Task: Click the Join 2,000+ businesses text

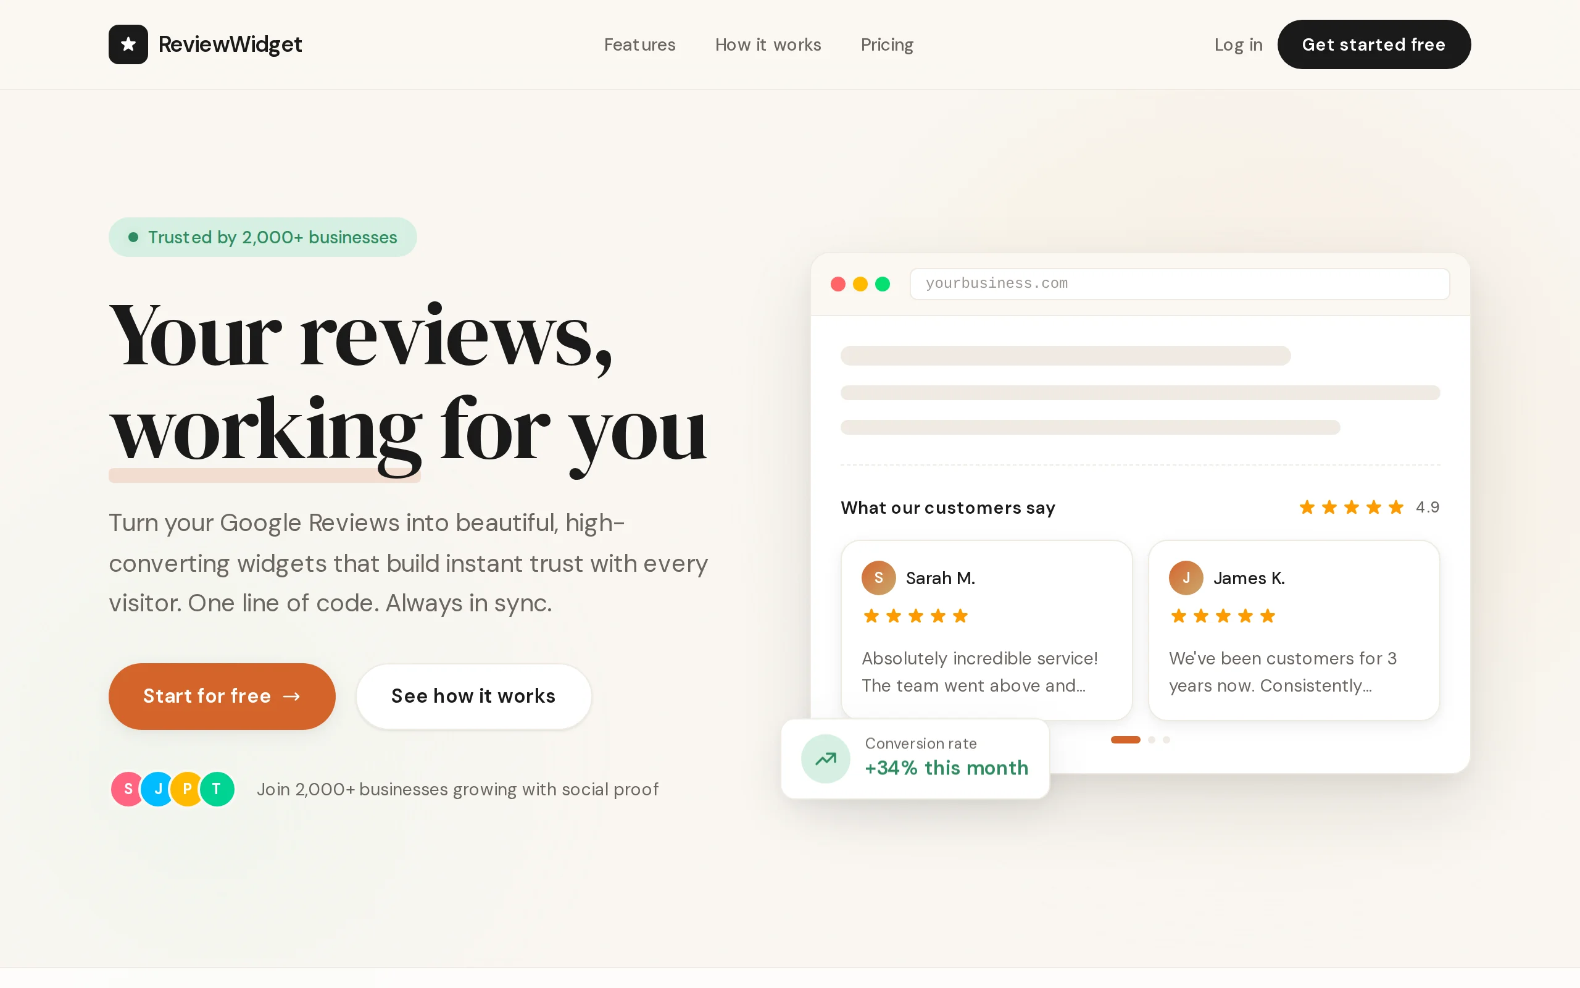Action: click(x=457, y=789)
